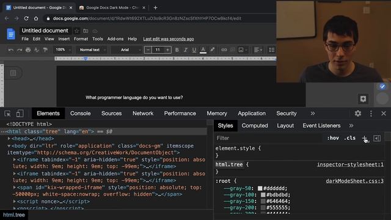Switch to the Sources tab
The image size is (391, 220).
(x=111, y=114)
